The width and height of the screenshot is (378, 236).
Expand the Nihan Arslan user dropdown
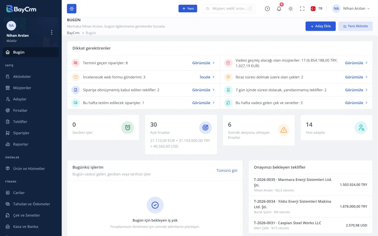pyautogui.click(x=351, y=8)
